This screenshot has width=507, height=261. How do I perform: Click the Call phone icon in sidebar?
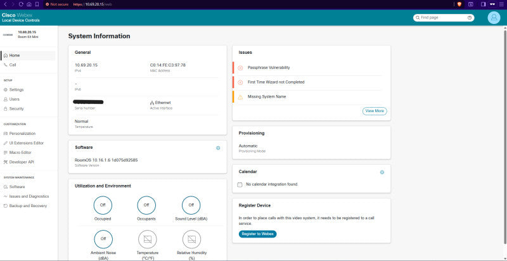[x=6, y=65]
